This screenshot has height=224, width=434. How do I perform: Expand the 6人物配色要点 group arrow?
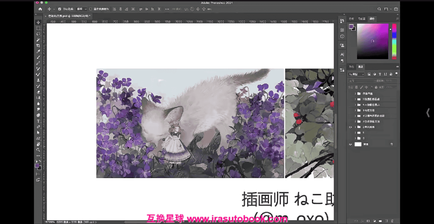point(355,105)
